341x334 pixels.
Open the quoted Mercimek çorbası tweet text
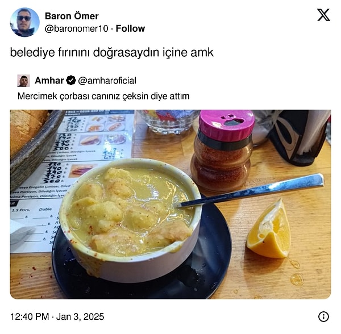[103, 96]
